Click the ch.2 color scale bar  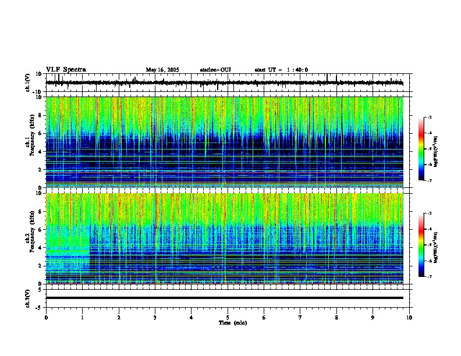[x=421, y=245]
